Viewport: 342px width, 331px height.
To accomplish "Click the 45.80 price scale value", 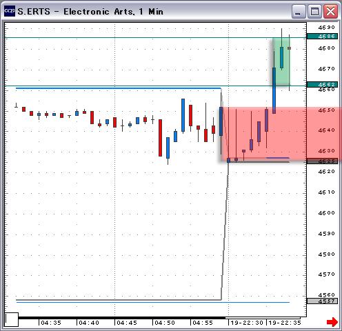I will pos(326,254).
